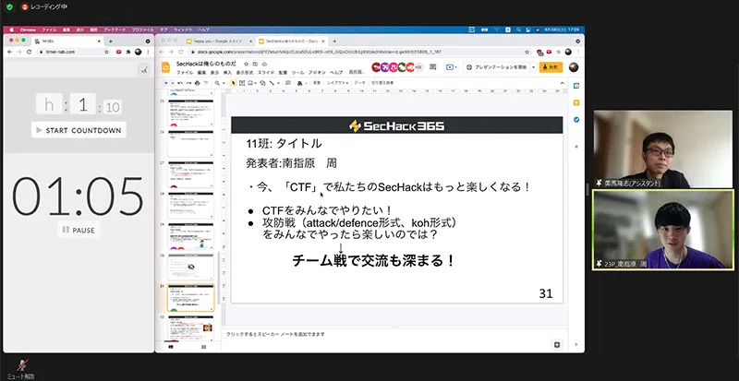Click the cloud save status icon

point(264,64)
